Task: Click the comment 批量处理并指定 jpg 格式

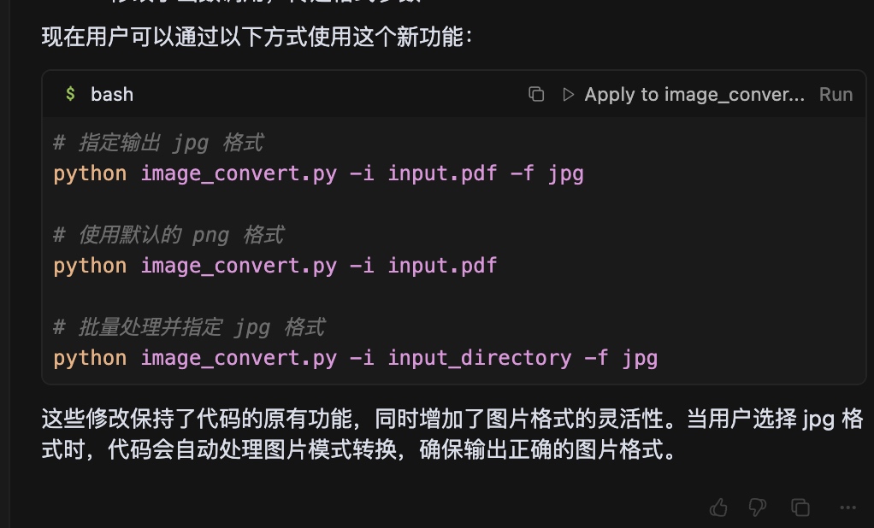Action: 190,327
